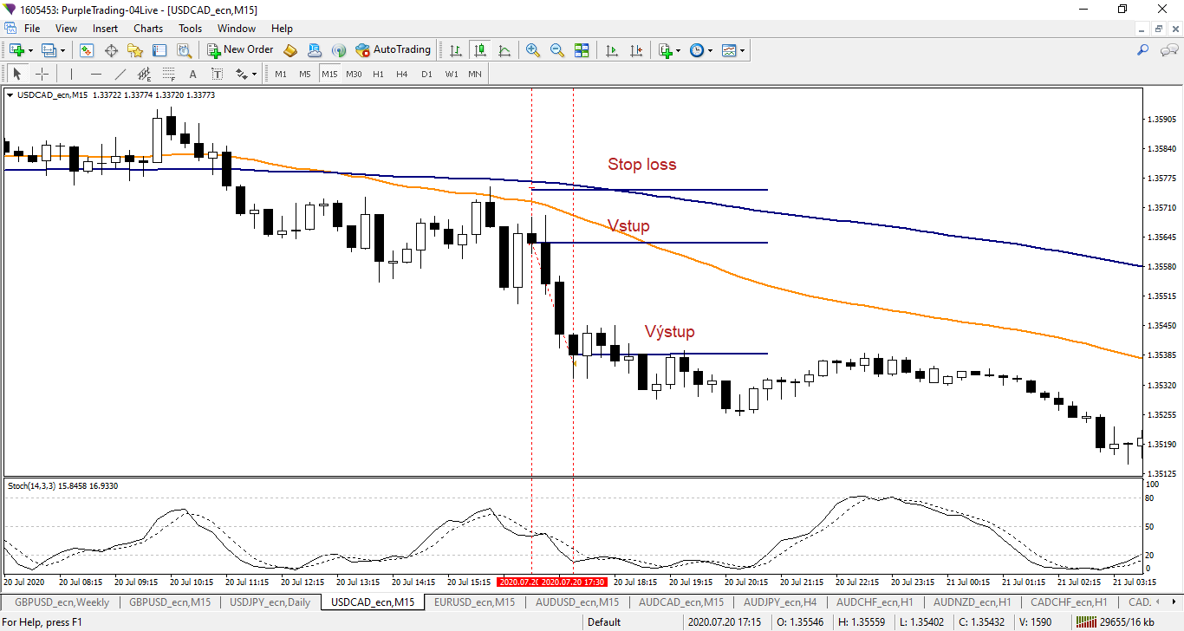Image resolution: width=1184 pixels, height=631 pixels.
Task: Set the timeframe to M1
Action: [281, 74]
